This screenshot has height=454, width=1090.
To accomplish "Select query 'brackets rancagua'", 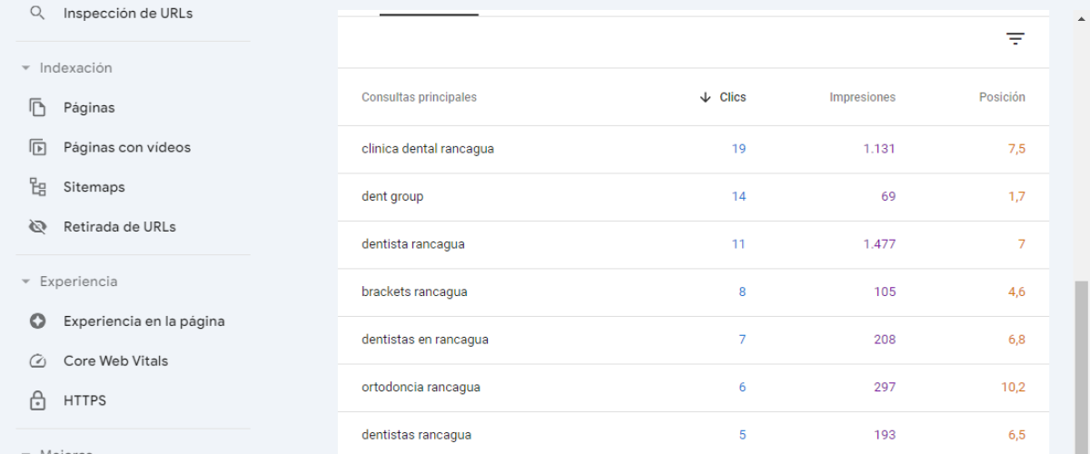I will [415, 291].
